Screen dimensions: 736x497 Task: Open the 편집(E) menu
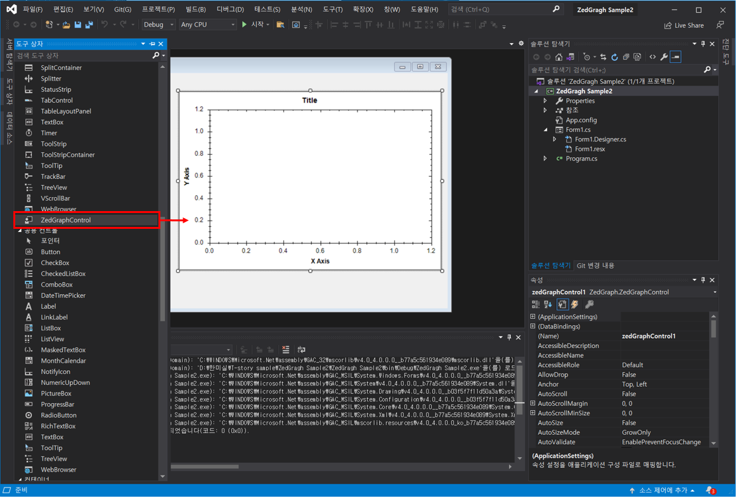[x=63, y=10]
